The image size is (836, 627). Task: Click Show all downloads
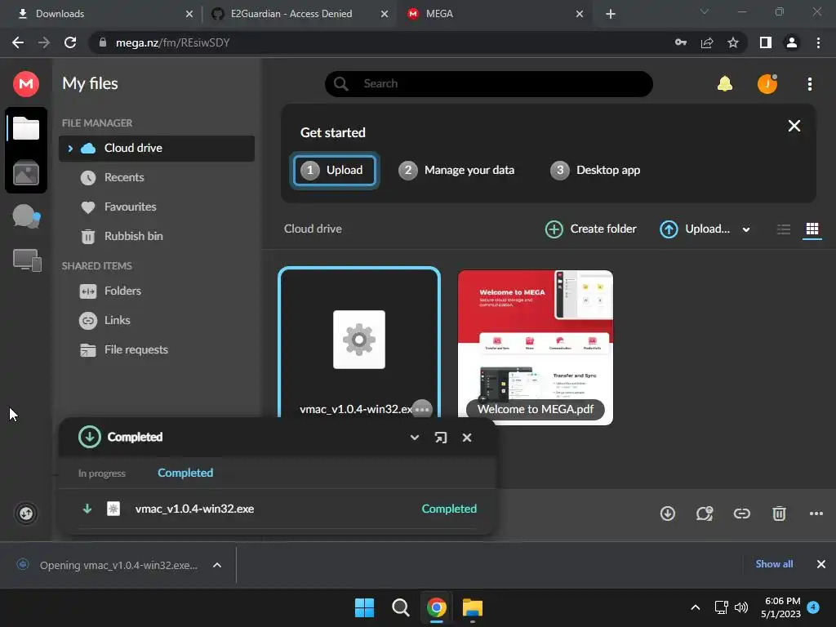pos(774,564)
